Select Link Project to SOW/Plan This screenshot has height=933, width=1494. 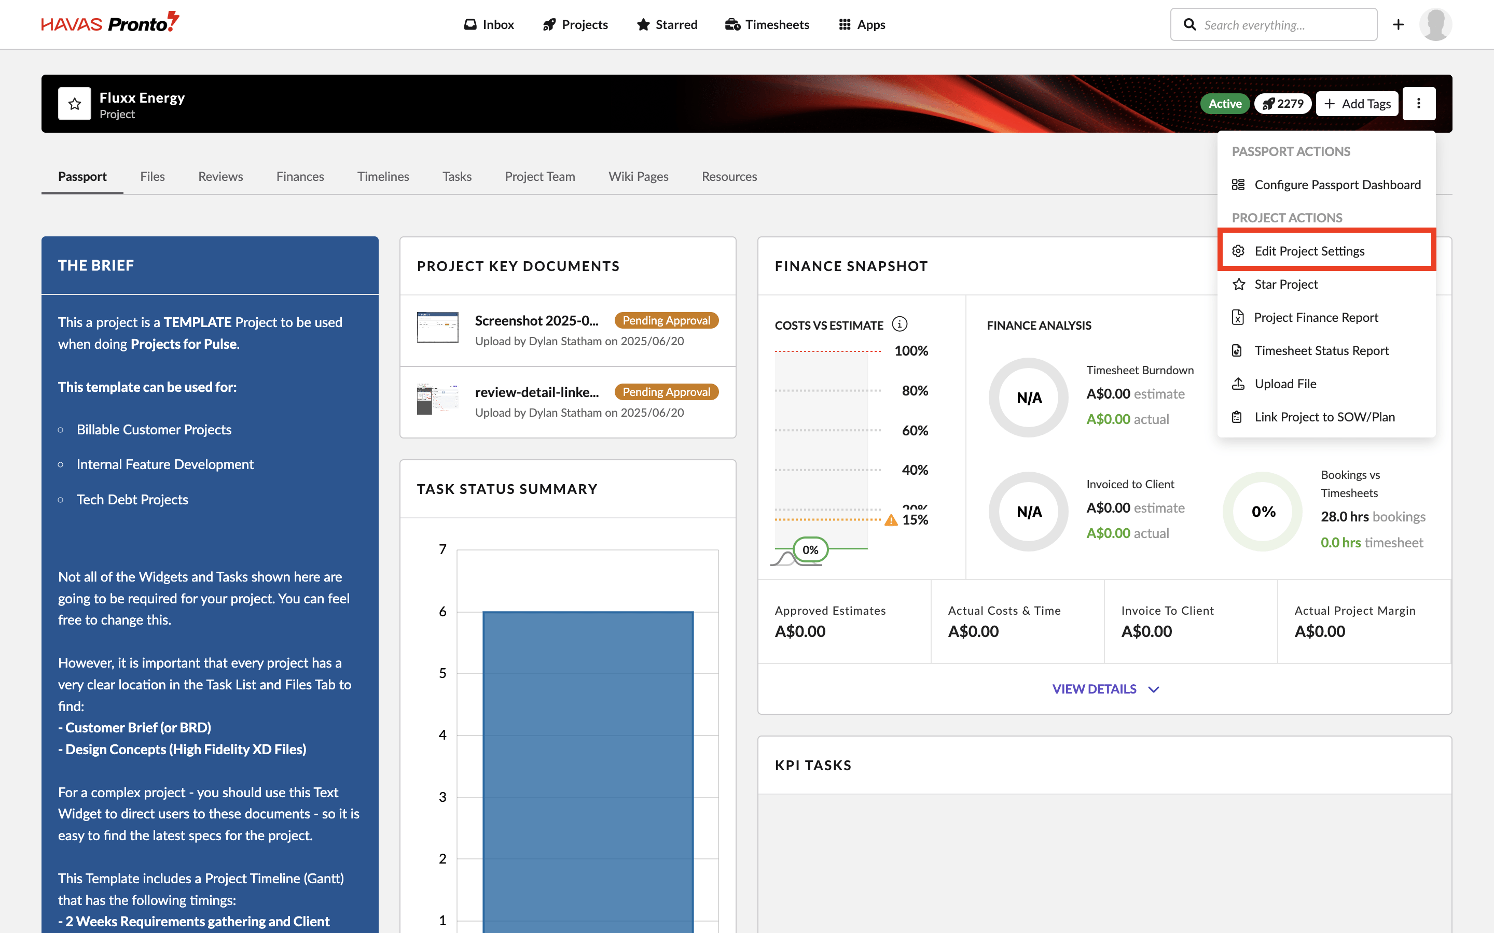point(1326,417)
